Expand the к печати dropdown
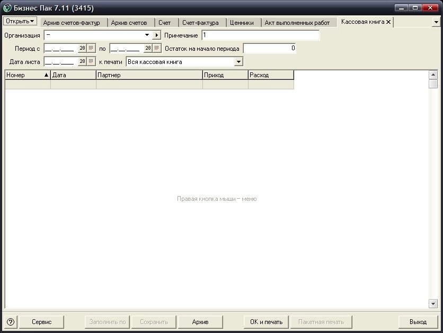Screen dimensions: 443x333 pyautogui.click(x=238, y=62)
